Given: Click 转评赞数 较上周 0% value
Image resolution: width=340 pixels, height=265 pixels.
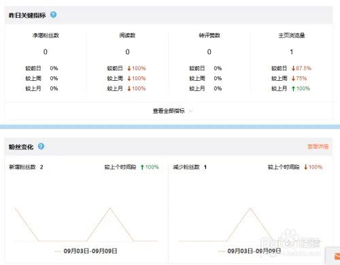Looking at the screenshot, I should (218, 78).
